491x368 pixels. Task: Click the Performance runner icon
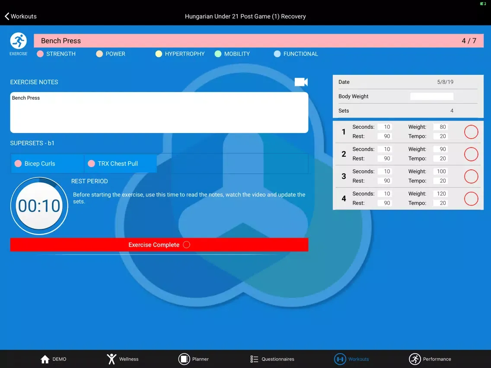point(414,359)
